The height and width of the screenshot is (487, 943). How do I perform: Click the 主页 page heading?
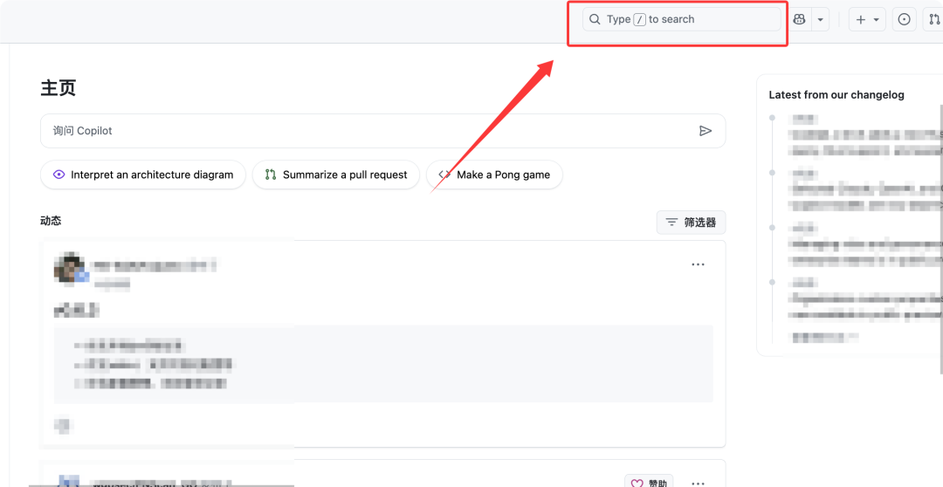coord(59,88)
